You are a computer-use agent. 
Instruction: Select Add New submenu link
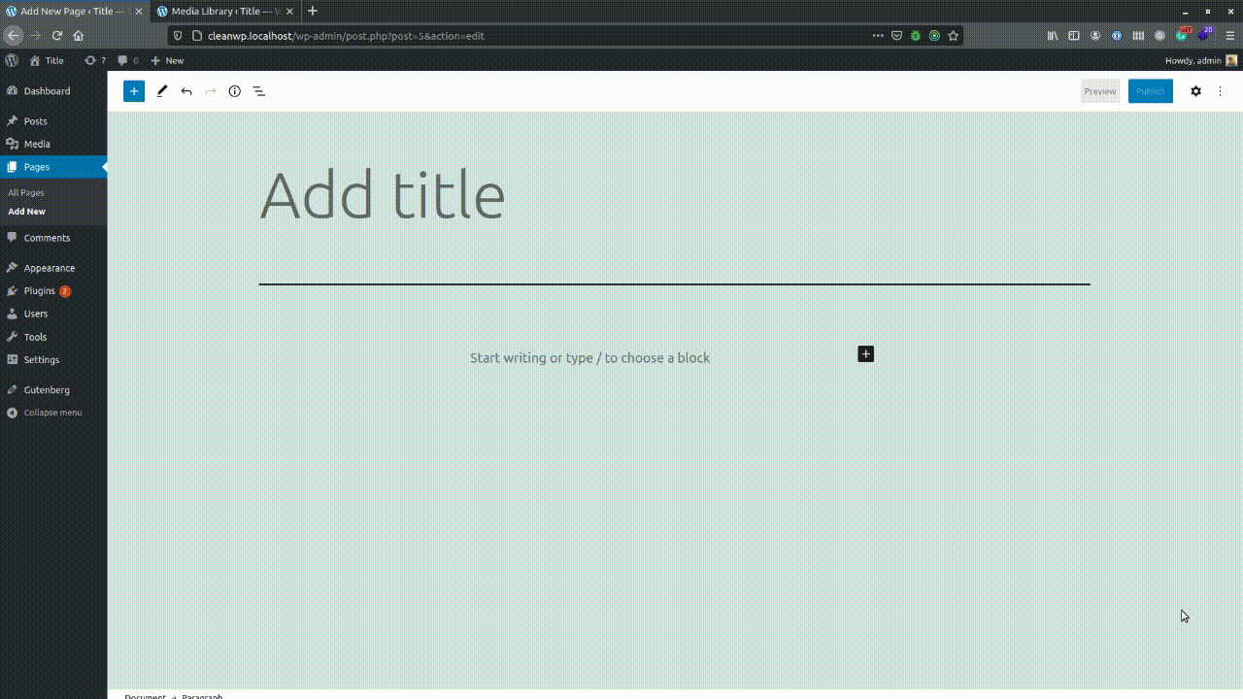coord(26,212)
